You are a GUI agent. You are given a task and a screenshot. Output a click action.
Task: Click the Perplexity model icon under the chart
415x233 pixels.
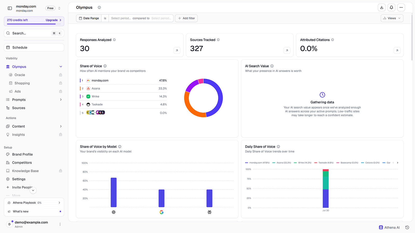pos(210,212)
